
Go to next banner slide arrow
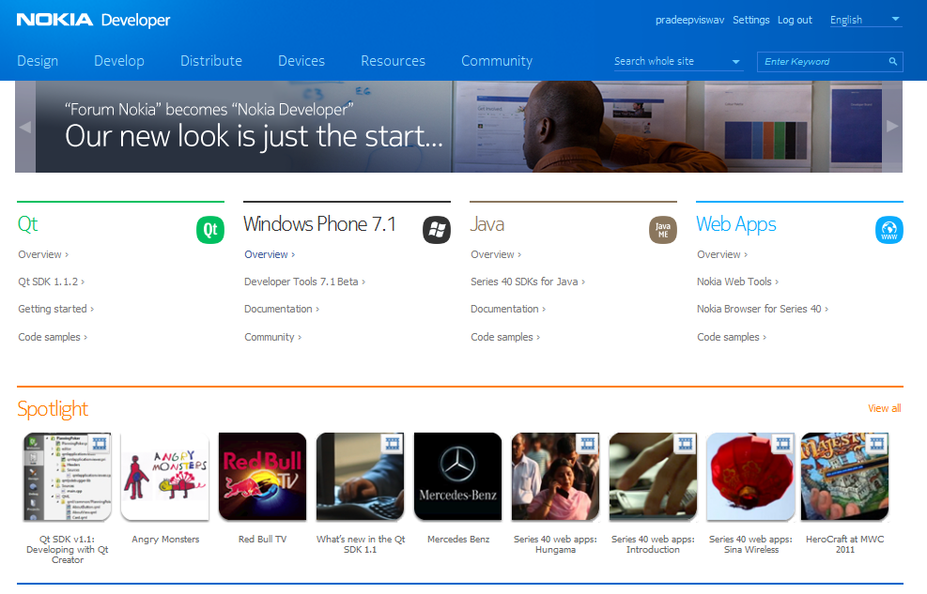(892, 127)
